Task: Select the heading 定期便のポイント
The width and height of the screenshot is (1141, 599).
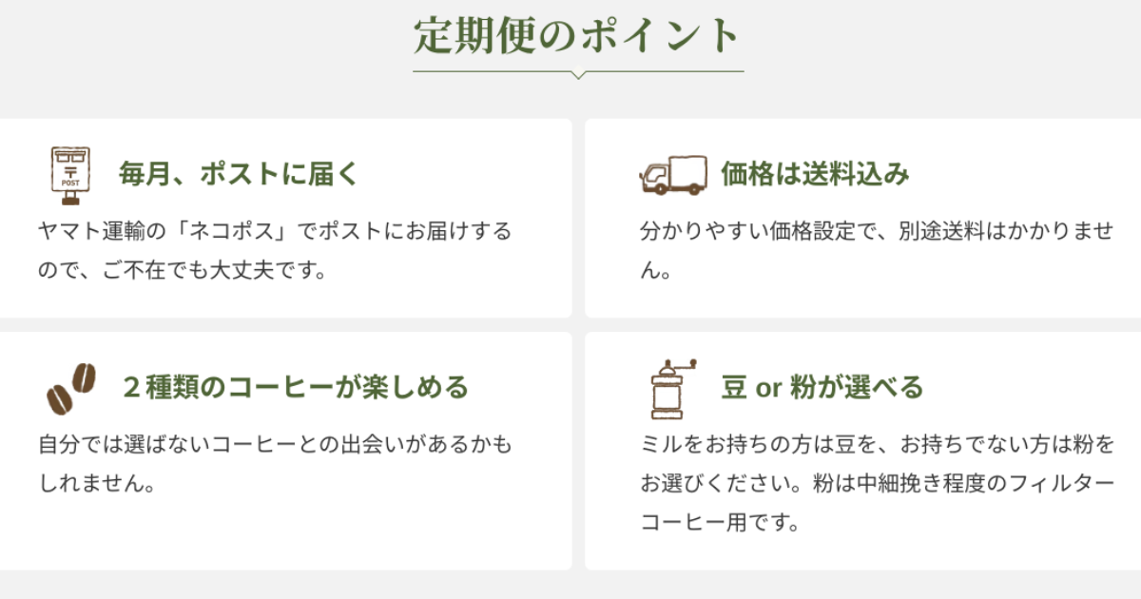Action: click(x=578, y=36)
